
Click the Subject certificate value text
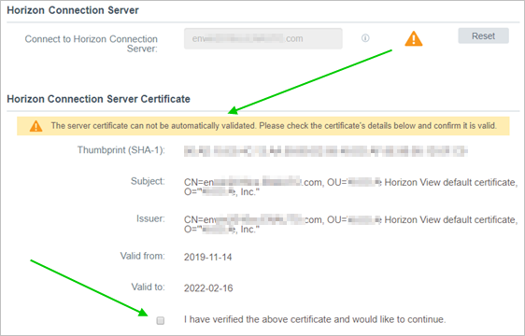350,187
